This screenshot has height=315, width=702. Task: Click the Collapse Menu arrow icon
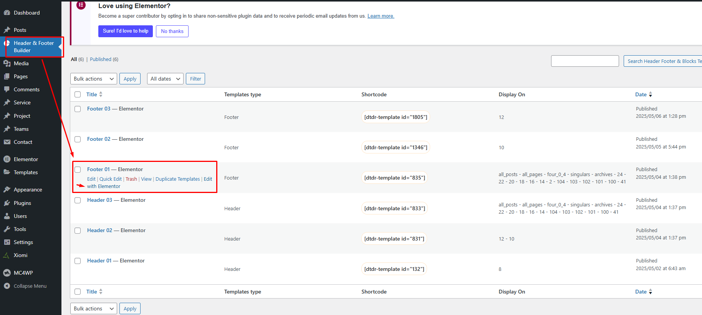click(x=7, y=286)
